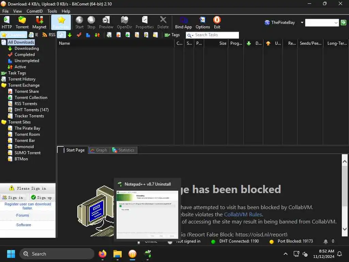Click the DHT Torrents lightning icon in toolbar

(x=146, y=35)
